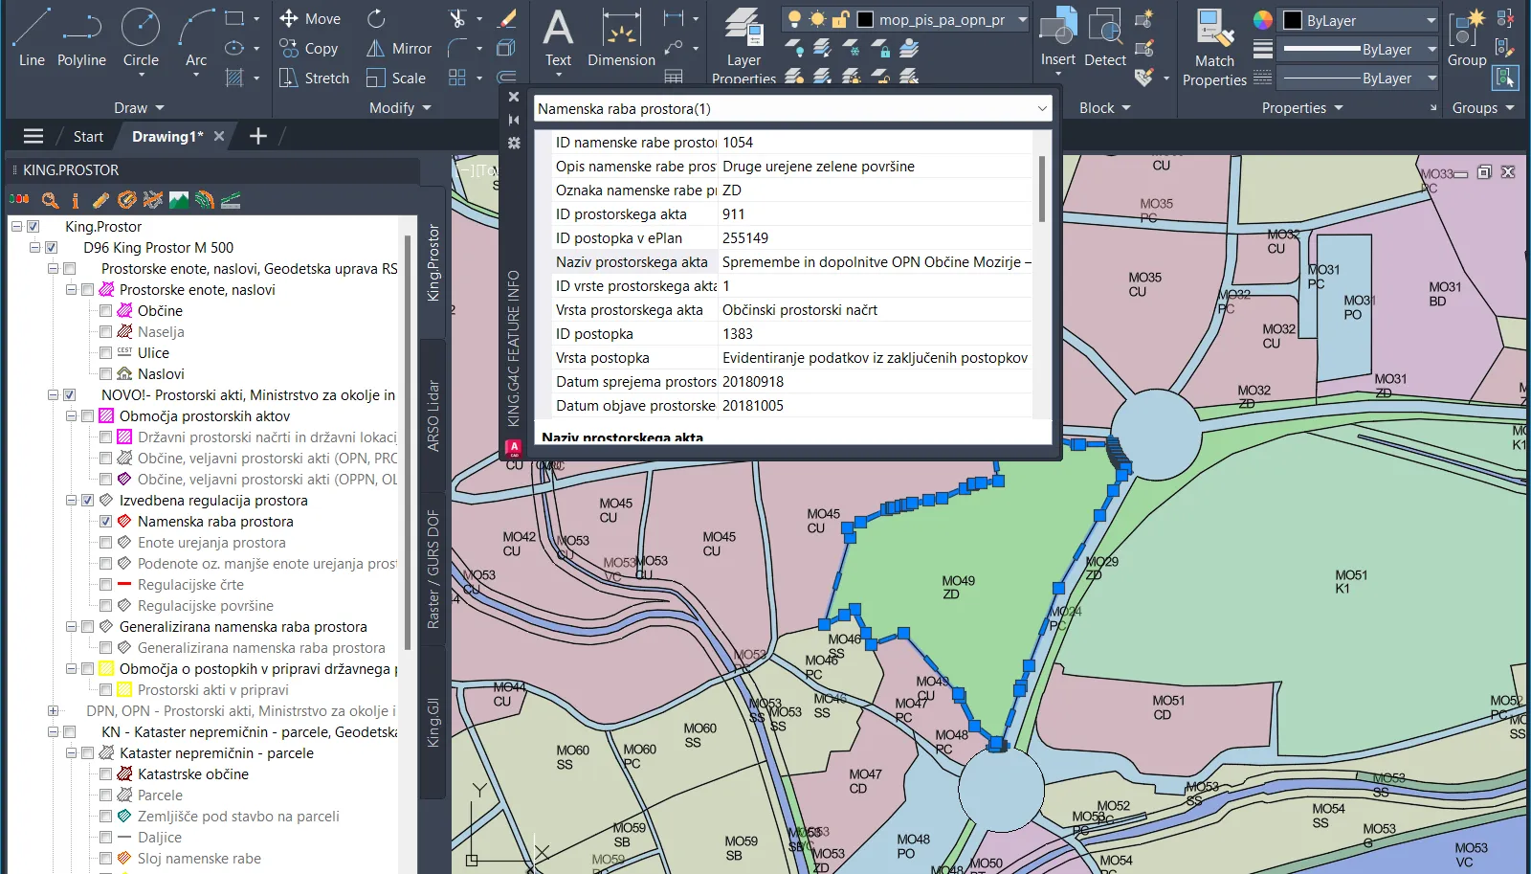Click the Stretch tool
Viewport: 1531px width, 874px height.
pos(314,78)
